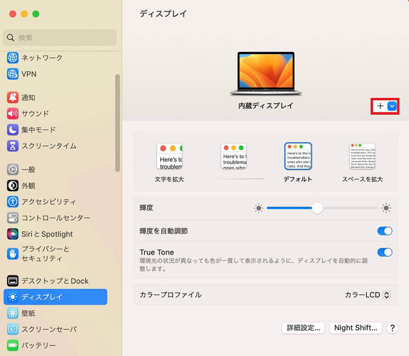The image size is (409, 356).
Task: Click the 壁紙 flower icon
Action: click(12, 313)
